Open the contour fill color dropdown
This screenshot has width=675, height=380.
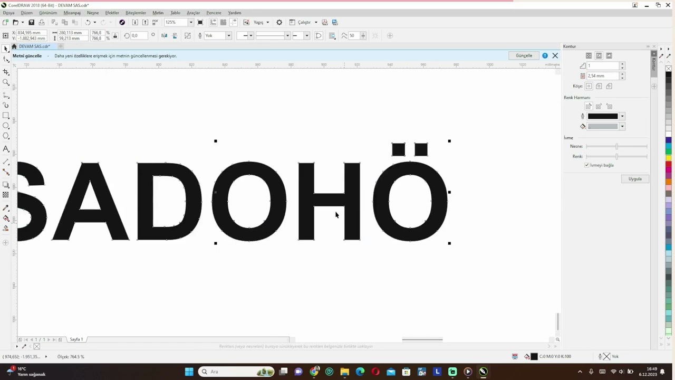coord(622,127)
